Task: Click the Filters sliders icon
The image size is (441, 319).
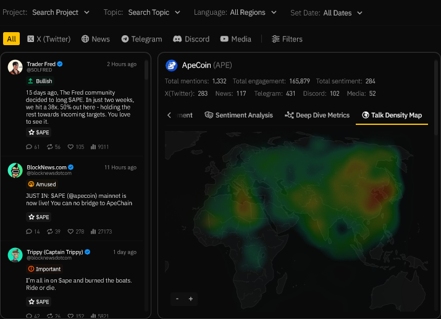Action: pos(275,39)
